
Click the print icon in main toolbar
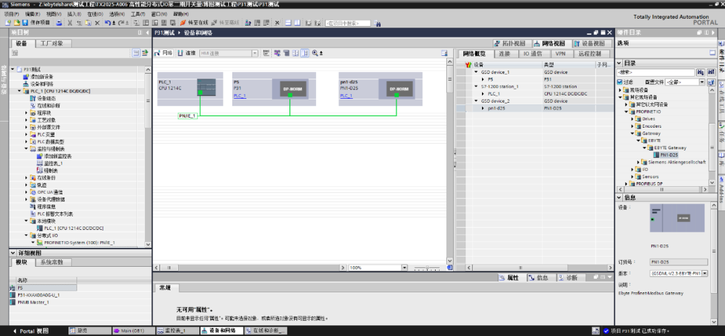[x=58, y=23]
